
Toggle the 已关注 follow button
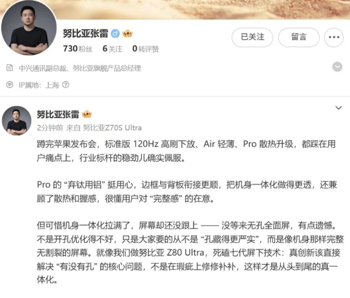[252, 37]
